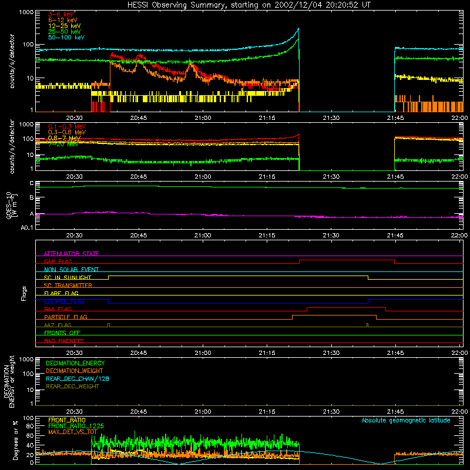
Task: Click the A0.1 tick label on GOES axis
Action: click(27, 227)
